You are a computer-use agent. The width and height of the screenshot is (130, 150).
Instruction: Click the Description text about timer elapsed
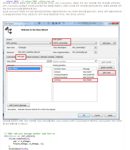[36, 109]
